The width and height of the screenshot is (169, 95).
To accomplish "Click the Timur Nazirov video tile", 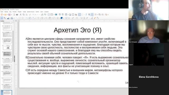I will 149,10.
